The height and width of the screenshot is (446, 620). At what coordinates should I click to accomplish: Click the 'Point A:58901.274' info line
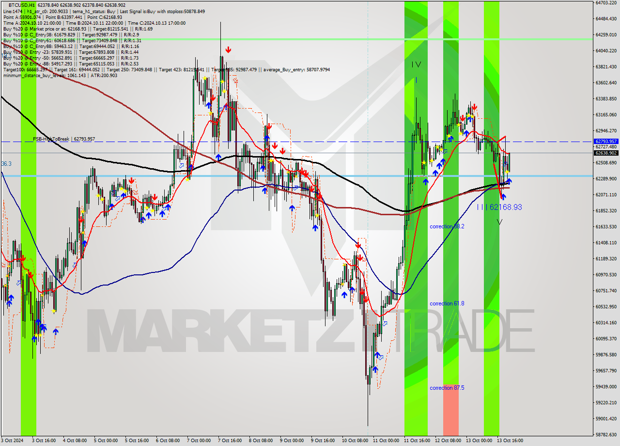click(62, 17)
